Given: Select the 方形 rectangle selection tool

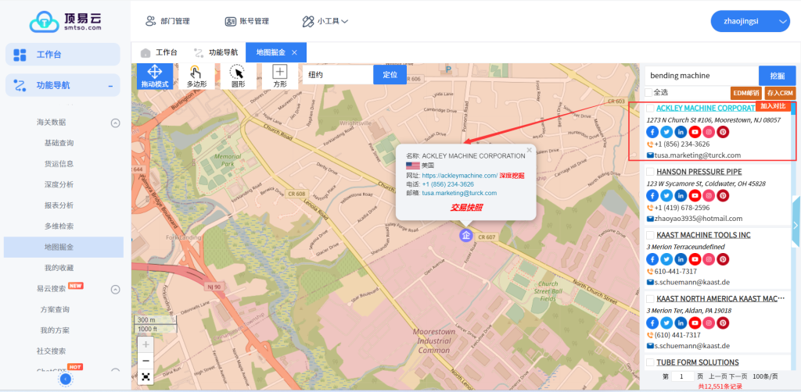Looking at the screenshot, I should pyautogui.click(x=279, y=76).
